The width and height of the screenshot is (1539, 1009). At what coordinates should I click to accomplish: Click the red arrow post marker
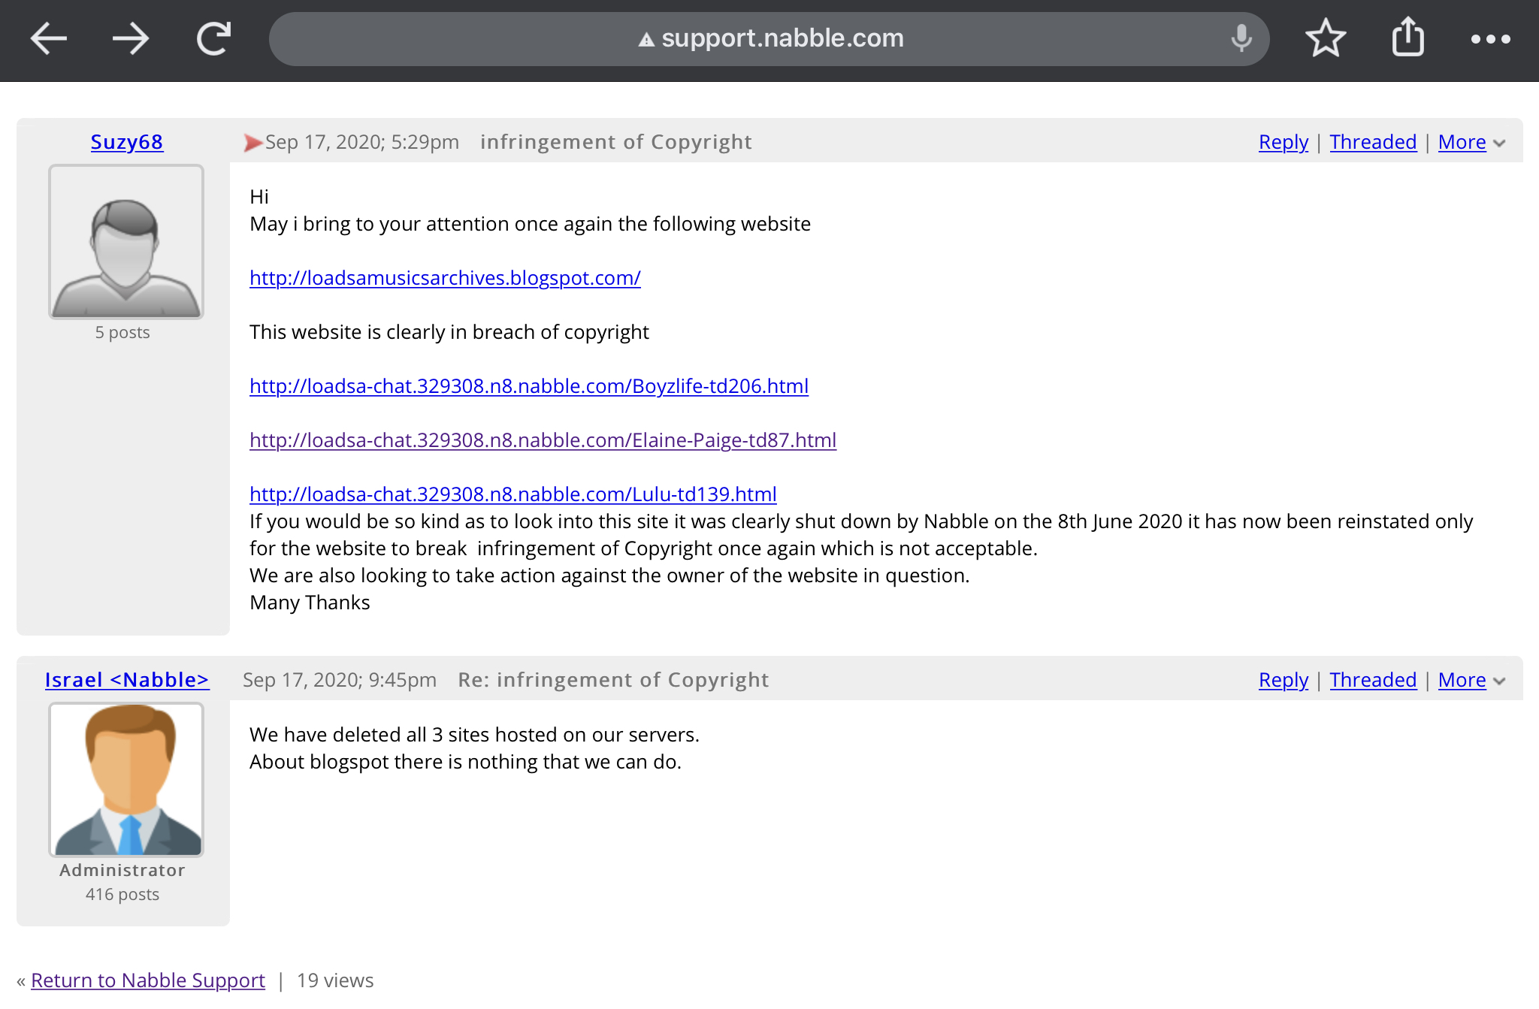click(252, 143)
